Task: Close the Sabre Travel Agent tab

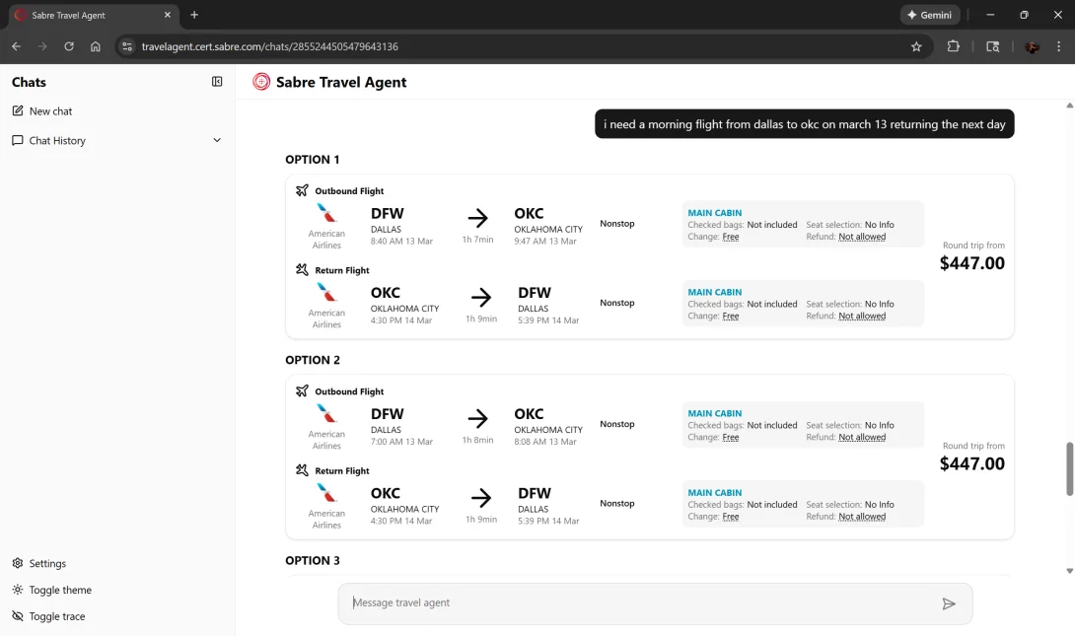Action: pyautogui.click(x=168, y=15)
